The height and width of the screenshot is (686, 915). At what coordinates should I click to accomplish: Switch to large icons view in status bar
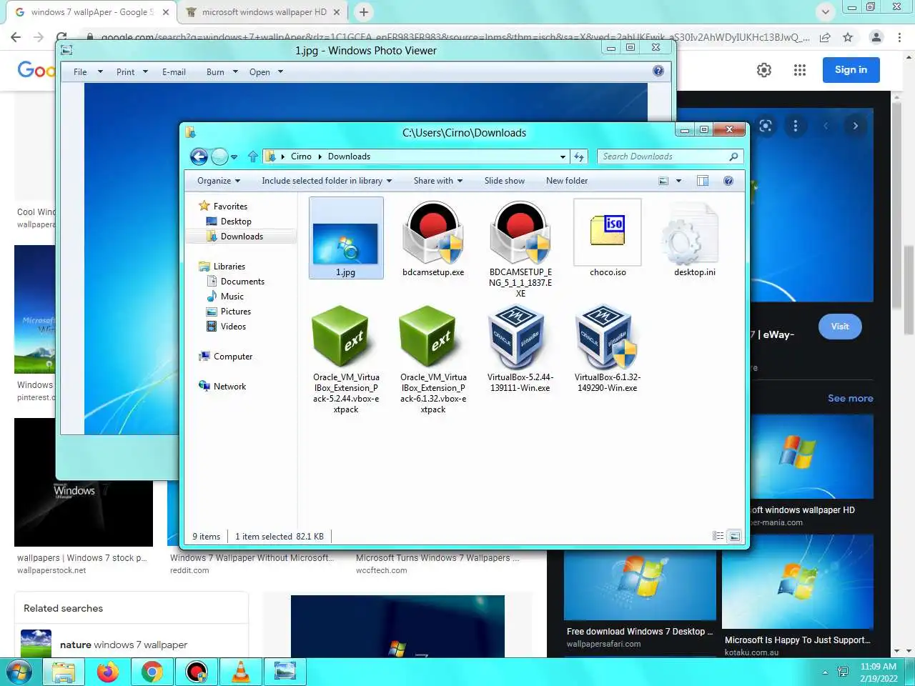tap(734, 536)
